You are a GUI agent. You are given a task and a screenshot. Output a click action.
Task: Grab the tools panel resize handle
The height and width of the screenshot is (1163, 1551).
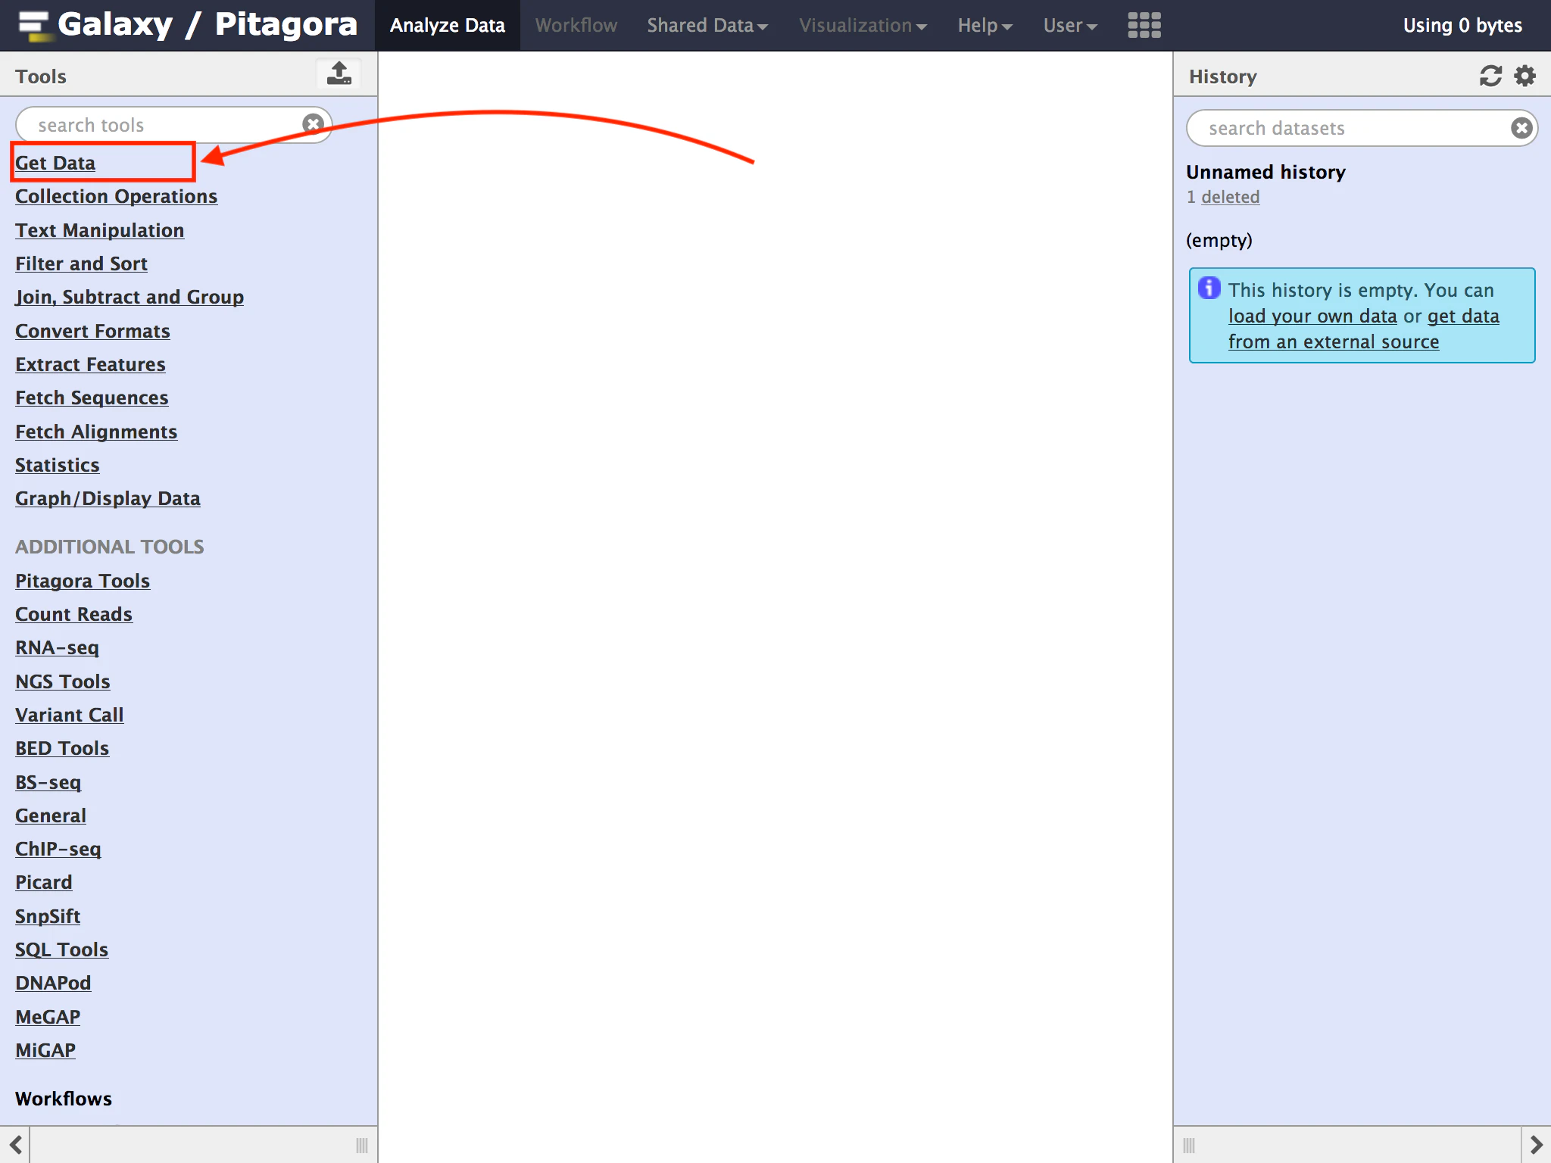click(x=362, y=1145)
